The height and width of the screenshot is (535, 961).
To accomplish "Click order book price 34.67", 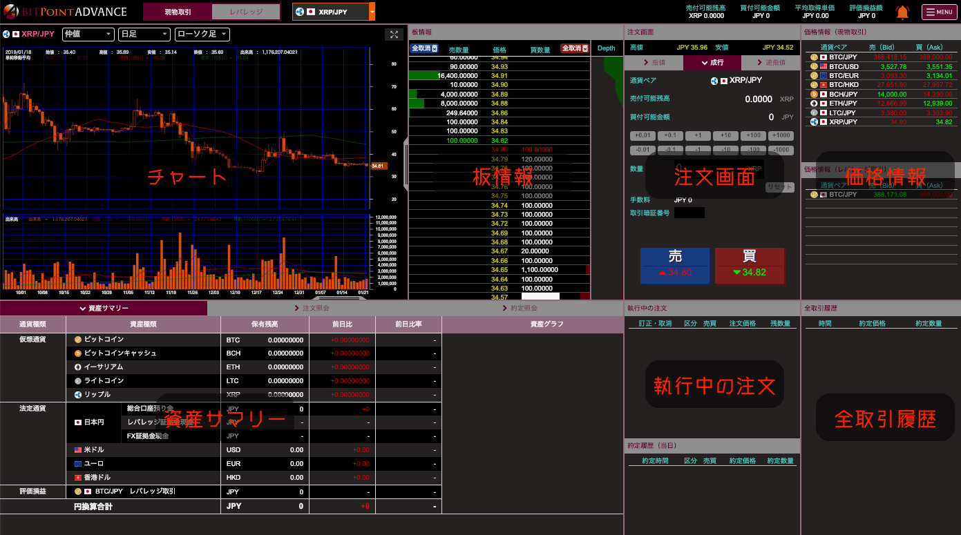I will [499, 251].
